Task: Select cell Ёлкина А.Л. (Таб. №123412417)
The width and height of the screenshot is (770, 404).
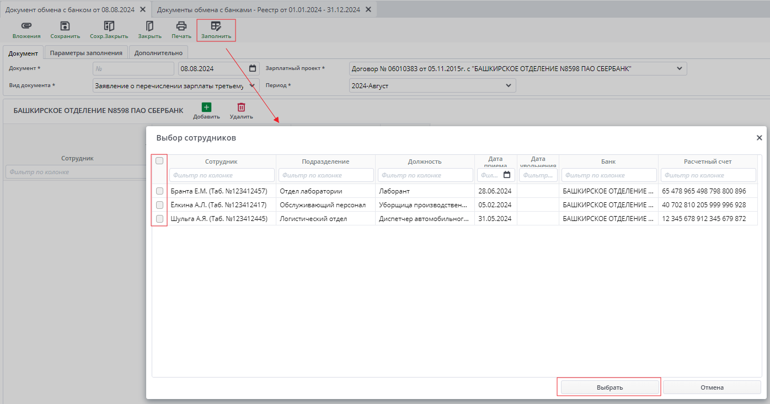Action: click(x=221, y=205)
